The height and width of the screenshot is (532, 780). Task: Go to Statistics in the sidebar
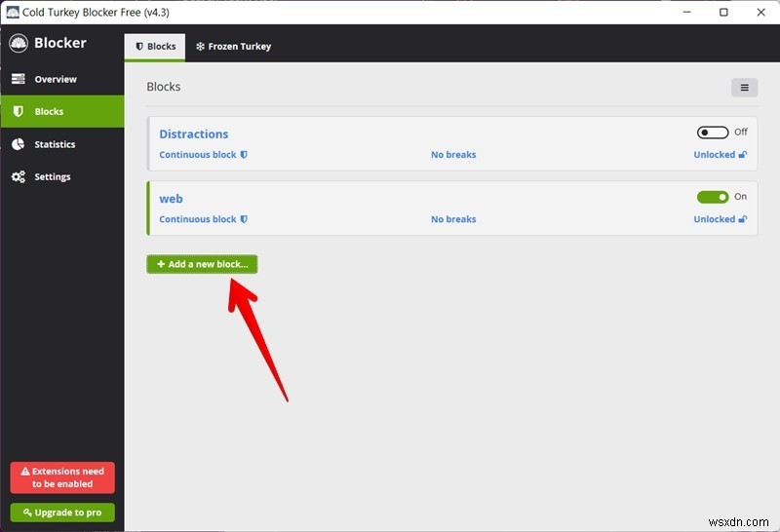[62, 144]
